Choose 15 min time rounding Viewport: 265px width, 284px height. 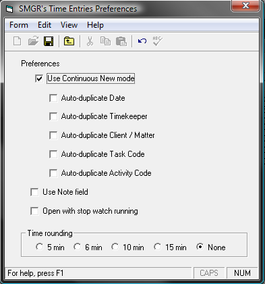coord(158,247)
